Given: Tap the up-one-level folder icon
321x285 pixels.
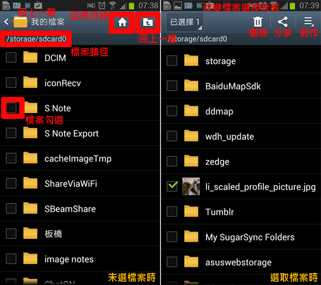Looking at the screenshot, I should pos(148,22).
